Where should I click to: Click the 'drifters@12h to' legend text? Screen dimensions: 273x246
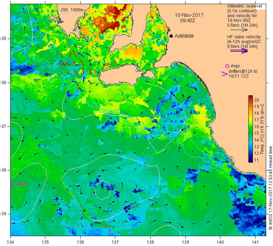point(243,71)
